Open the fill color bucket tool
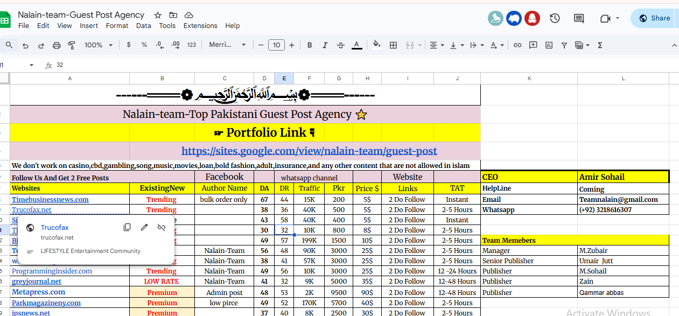The width and height of the screenshot is (679, 316). point(377,45)
